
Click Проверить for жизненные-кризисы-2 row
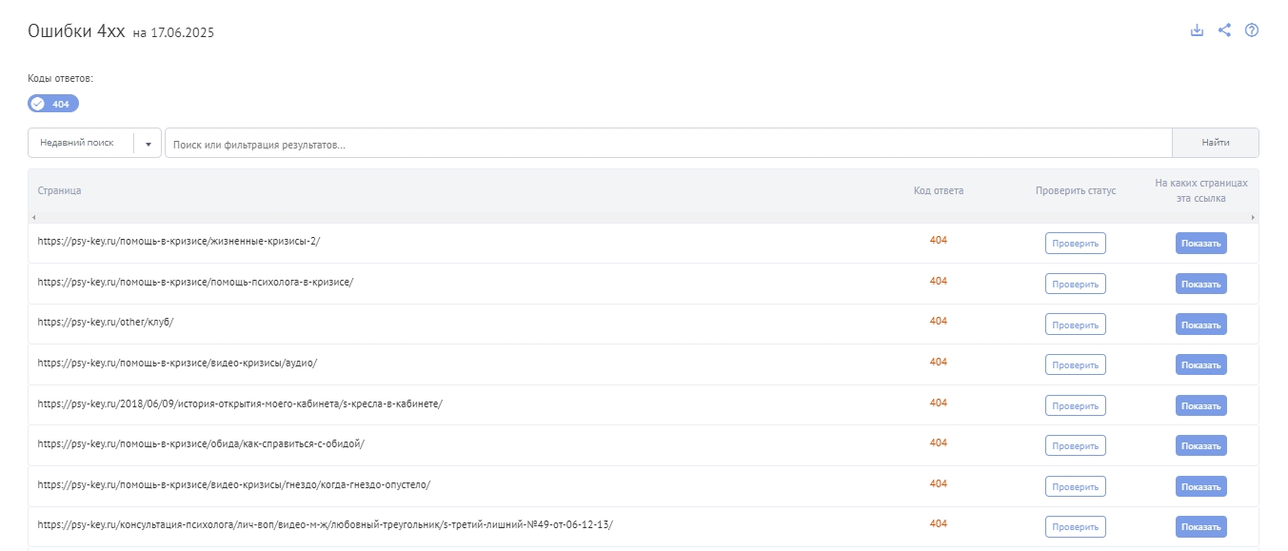(x=1076, y=244)
